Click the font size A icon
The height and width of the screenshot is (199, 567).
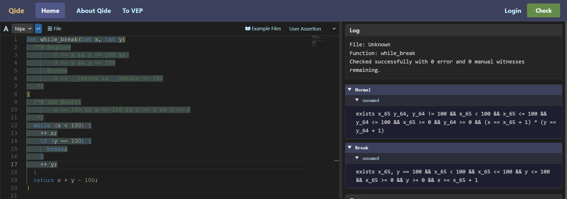tap(6, 29)
